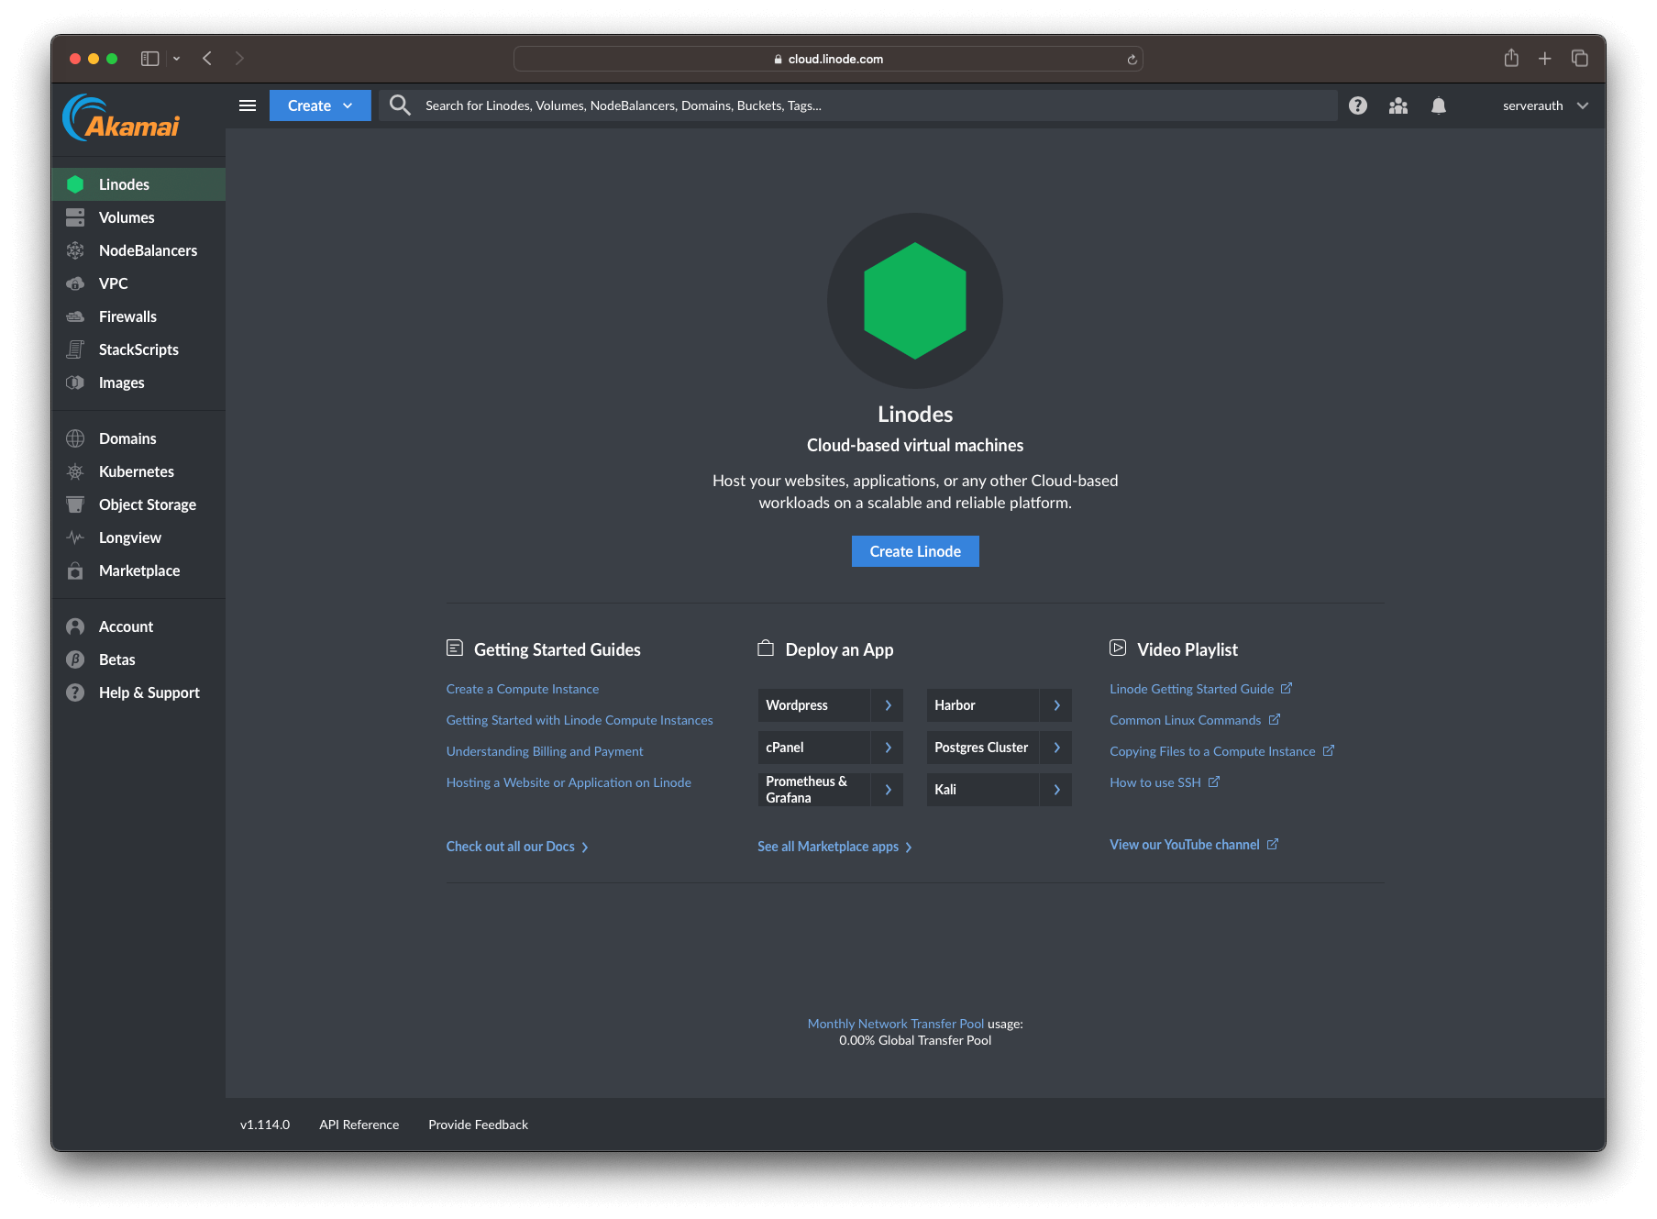
Task: Click the Marketplace bag icon in sidebar
Action: [x=75, y=571]
